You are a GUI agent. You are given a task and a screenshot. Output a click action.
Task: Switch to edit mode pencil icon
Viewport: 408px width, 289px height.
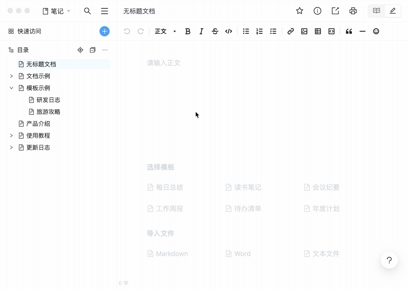click(392, 11)
